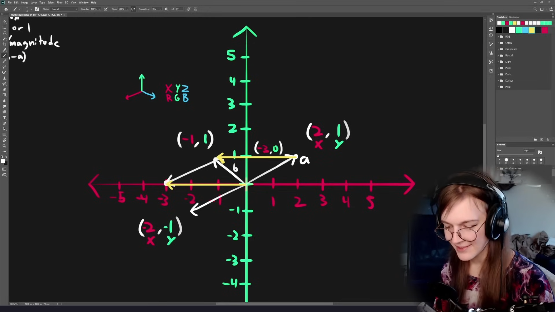The image size is (555, 312).
Task: Toggle the brush settings panel button
Action: click(x=37, y=9)
